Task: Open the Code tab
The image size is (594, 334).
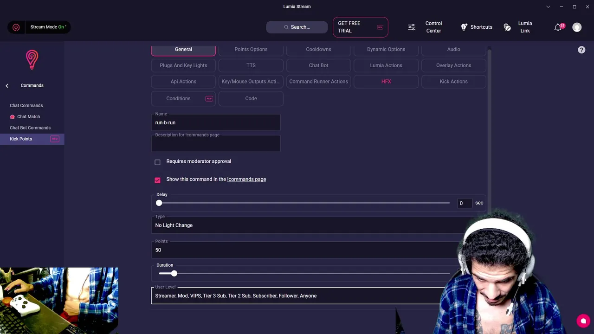Action: click(x=251, y=98)
